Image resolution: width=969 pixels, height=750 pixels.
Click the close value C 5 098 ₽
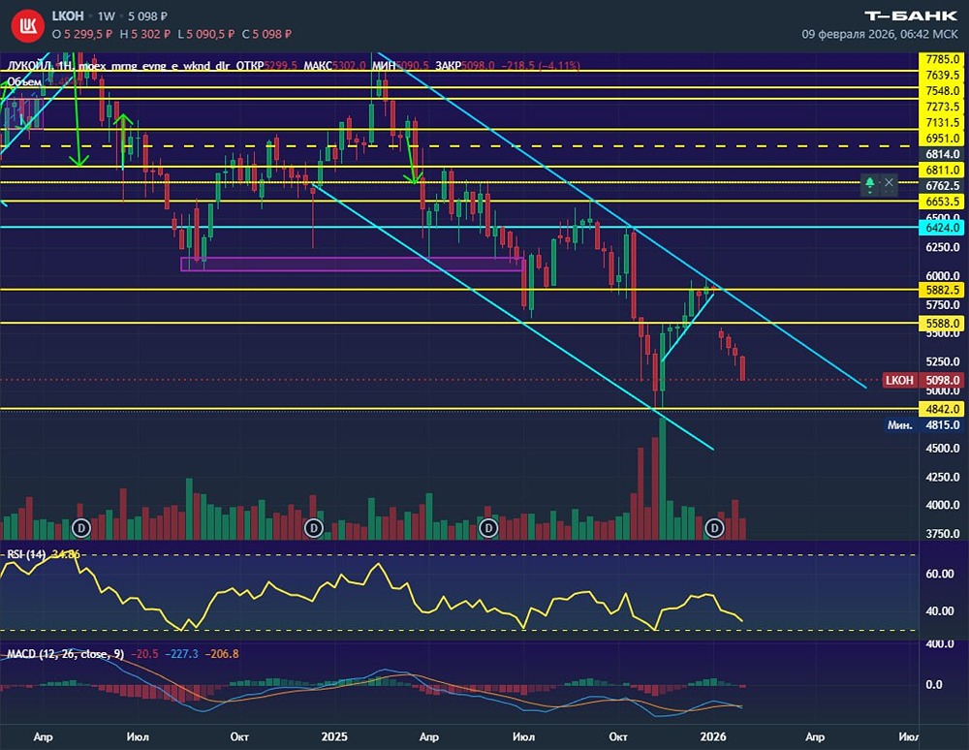point(266,34)
